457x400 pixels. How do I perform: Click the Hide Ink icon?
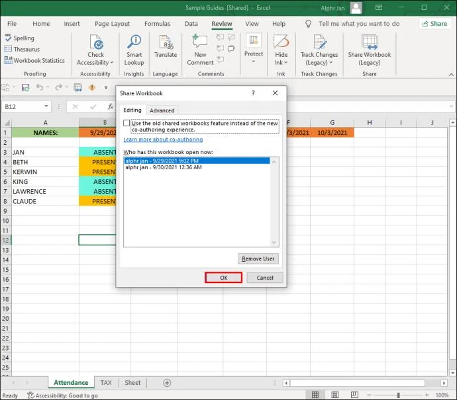281,42
